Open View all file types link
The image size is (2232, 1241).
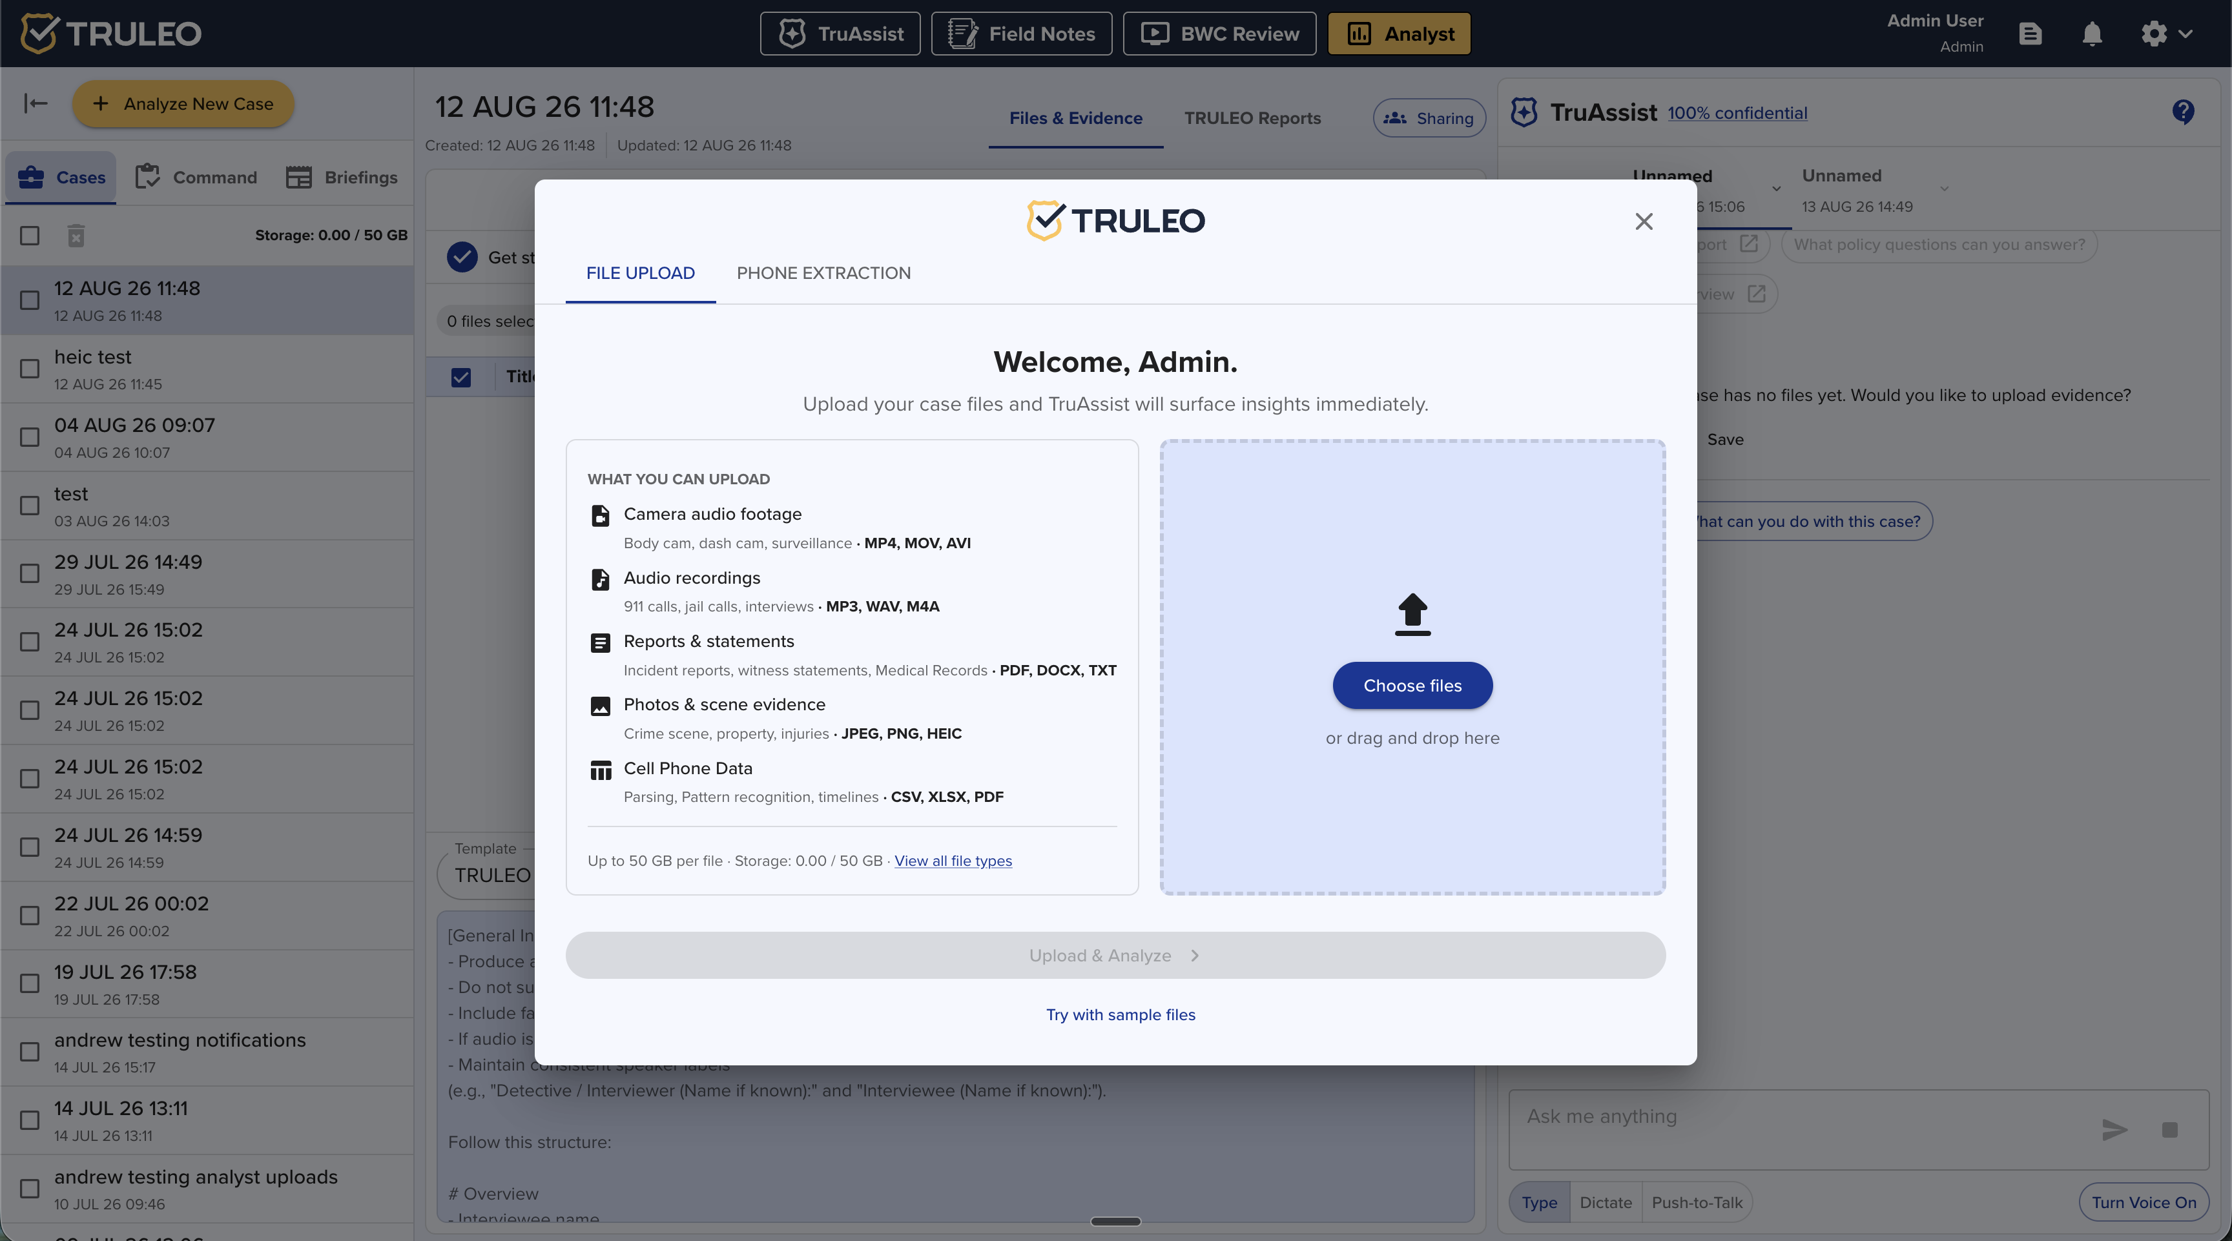(953, 861)
